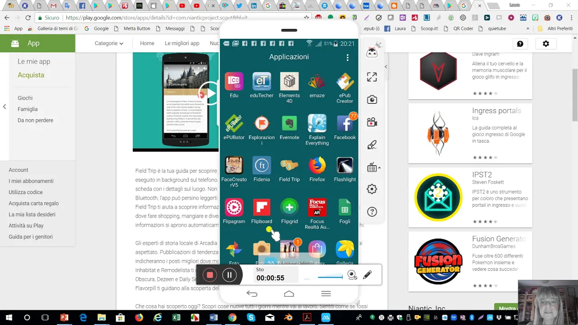Tap the emaze app icon
Viewport: 578px width, 325px height.
tap(317, 82)
